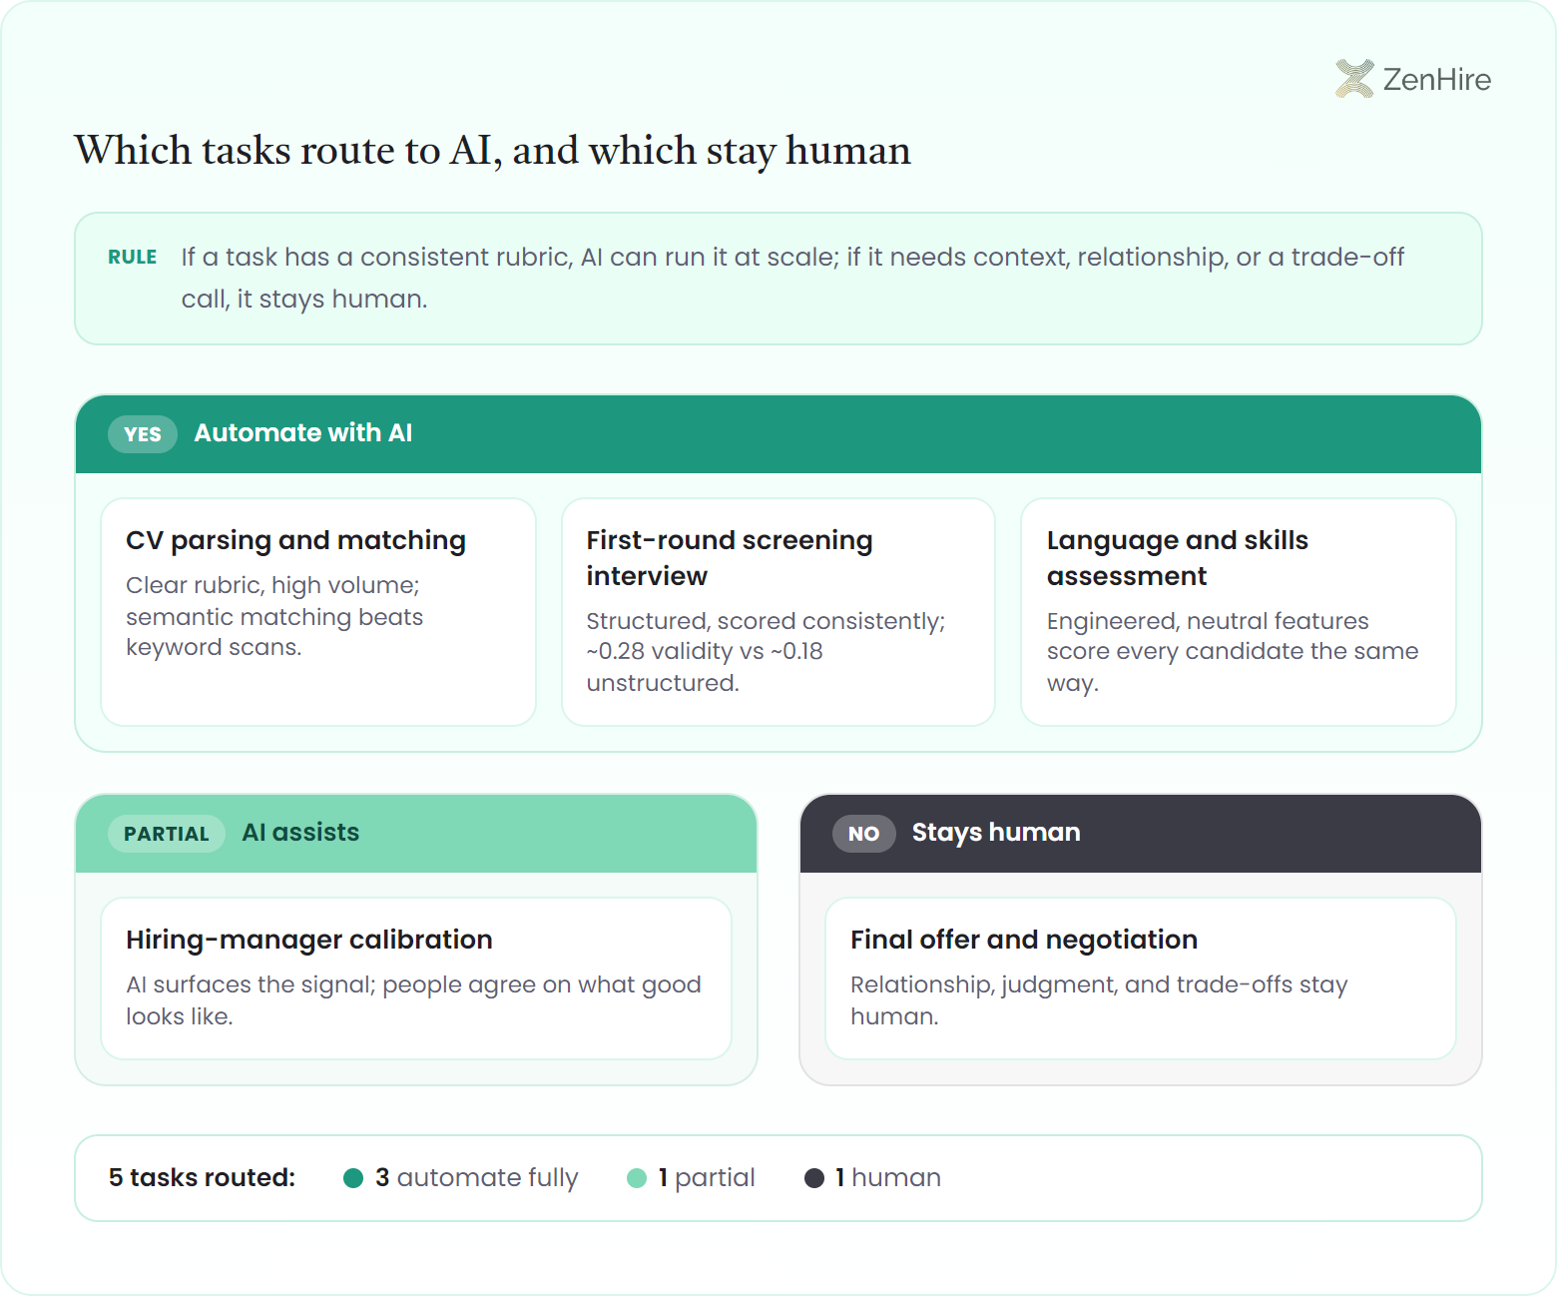Click '3 automate fully' legend text
The image size is (1557, 1296).
coord(476,1177)
